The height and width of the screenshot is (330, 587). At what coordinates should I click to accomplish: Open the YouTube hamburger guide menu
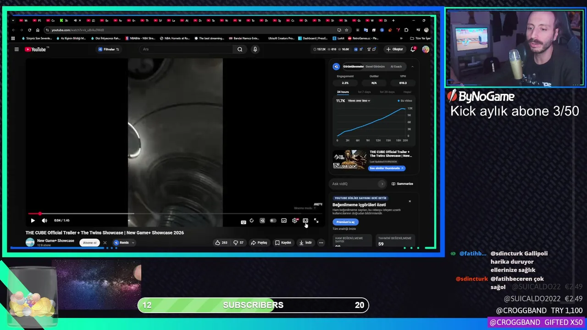coord(17,49)
